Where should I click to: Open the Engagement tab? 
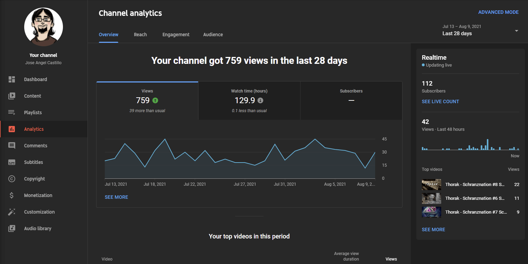176,35
